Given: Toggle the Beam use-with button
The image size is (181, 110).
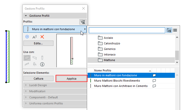Looking at the screenshot, I should coord(35,58).
